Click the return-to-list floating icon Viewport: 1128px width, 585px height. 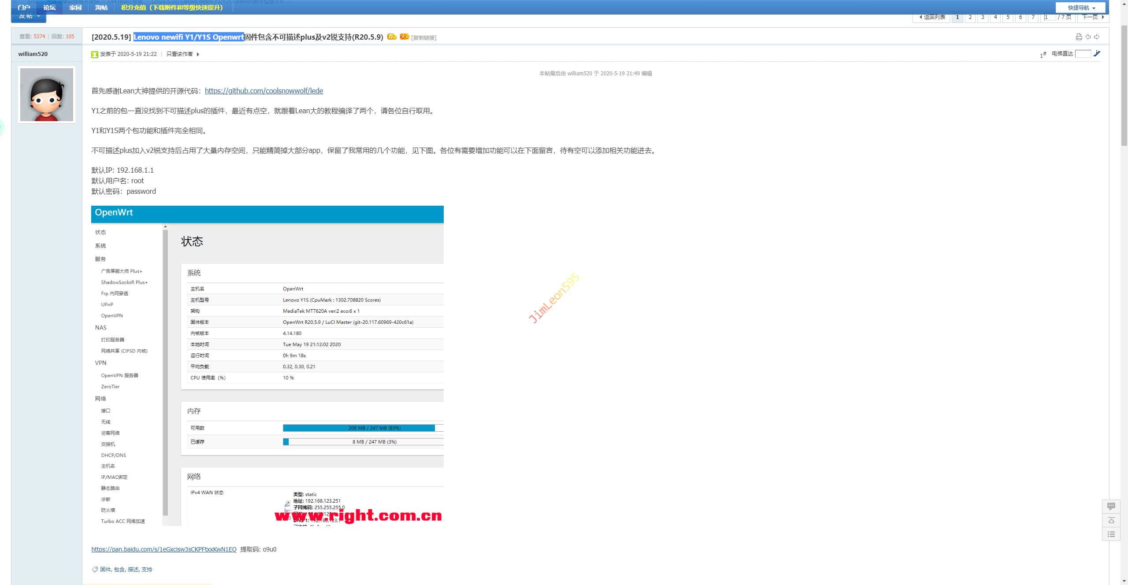(x=1111, y=534)
